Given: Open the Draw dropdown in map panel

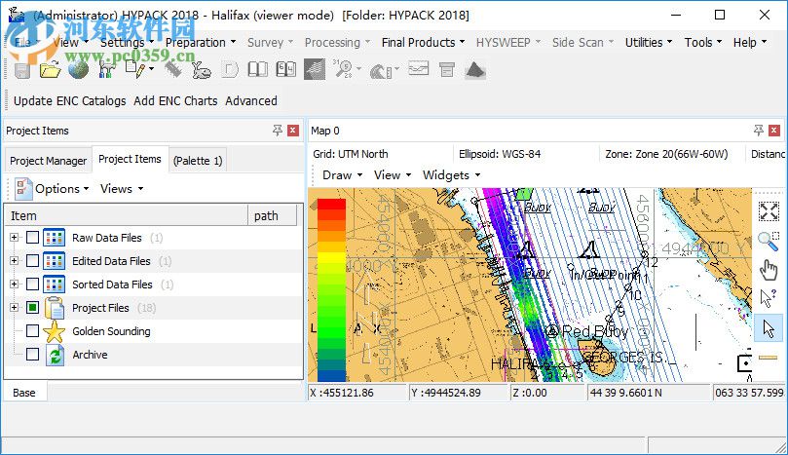Looking at the screenshot, I should pos(342,175).
